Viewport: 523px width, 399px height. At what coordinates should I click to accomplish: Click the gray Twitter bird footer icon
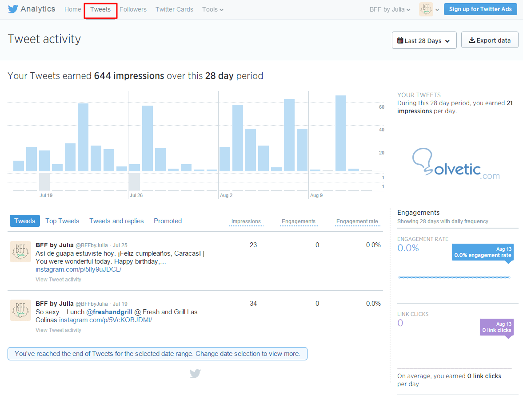(x=195, y=374)
